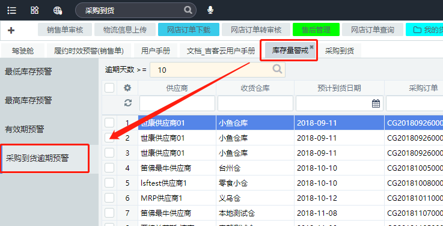Click the order cell starting CG20181107

coord(414,213)
